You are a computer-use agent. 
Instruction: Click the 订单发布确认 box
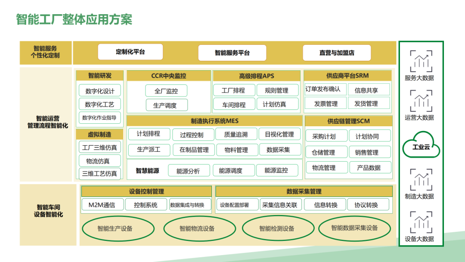[x=325, y=89]
